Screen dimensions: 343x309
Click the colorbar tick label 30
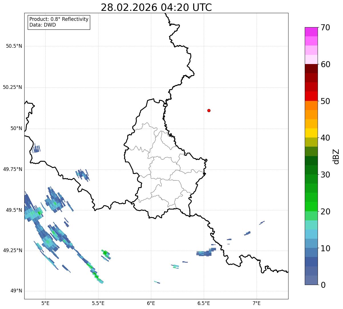[325, 175]
